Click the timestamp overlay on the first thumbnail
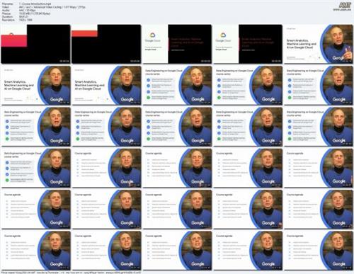 pos(64,61)
